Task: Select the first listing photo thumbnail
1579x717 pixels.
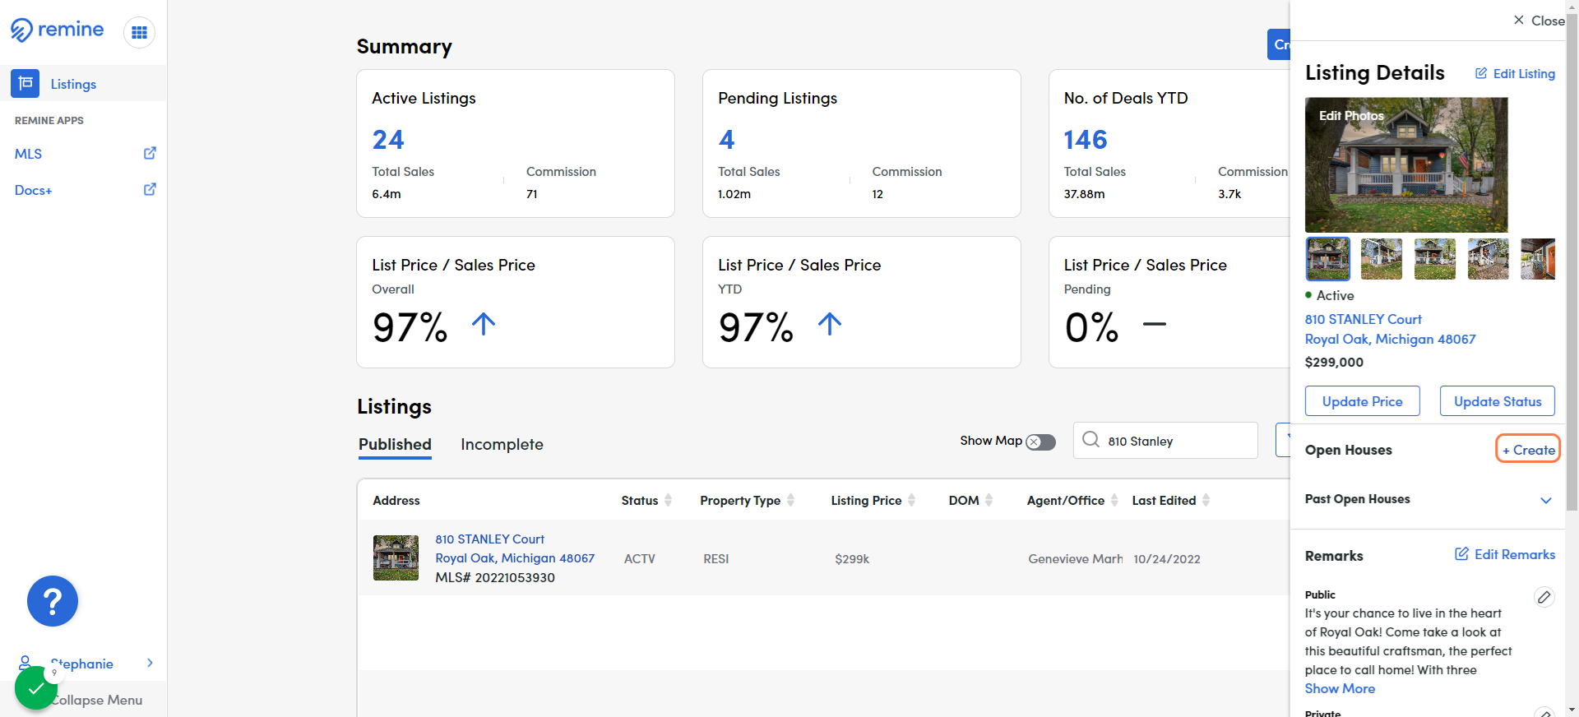Action: point(1327,258)
